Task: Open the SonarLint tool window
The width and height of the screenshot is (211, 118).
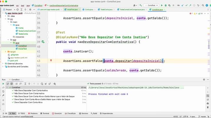Action: pyautogui.click(x=57, y=113)
